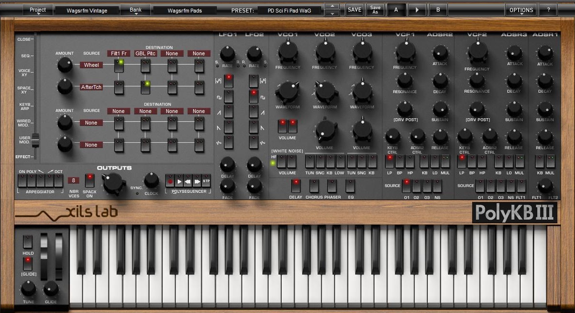Select the B preset slot button

[438, 10]
